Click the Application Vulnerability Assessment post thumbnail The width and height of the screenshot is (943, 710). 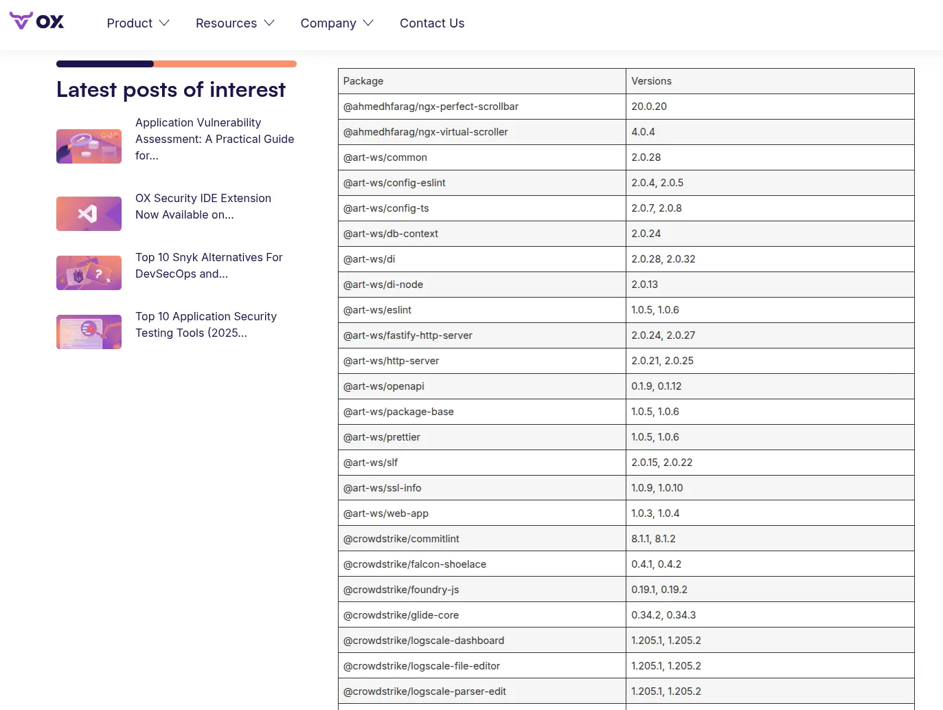pos(89,146)
